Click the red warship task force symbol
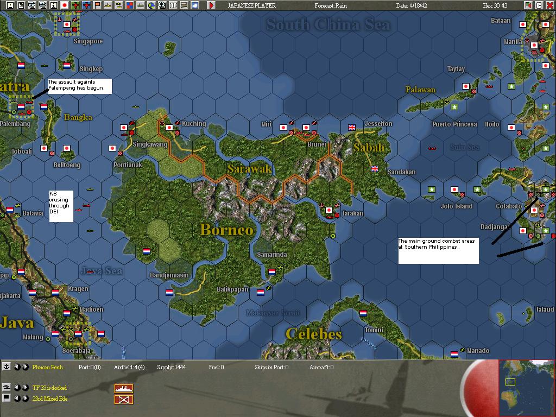Image resolution: width=556 pixels, height=417 pixels. pos(124,388)
